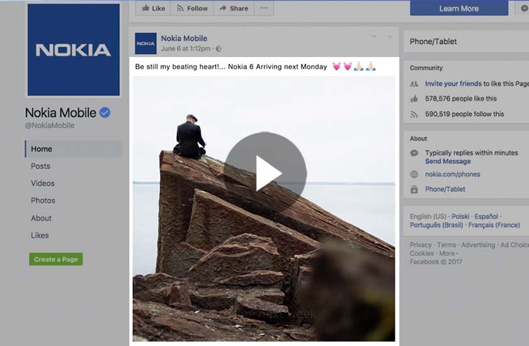529x346 pixels.
Task: Click the small Nokia avatar in the post header
Action: (145, 43)
